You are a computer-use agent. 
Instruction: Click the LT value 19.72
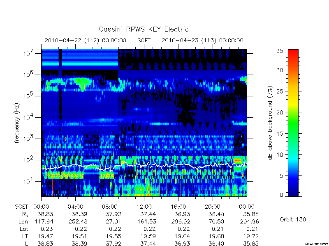pyautogui.click(x=251, y=237)
